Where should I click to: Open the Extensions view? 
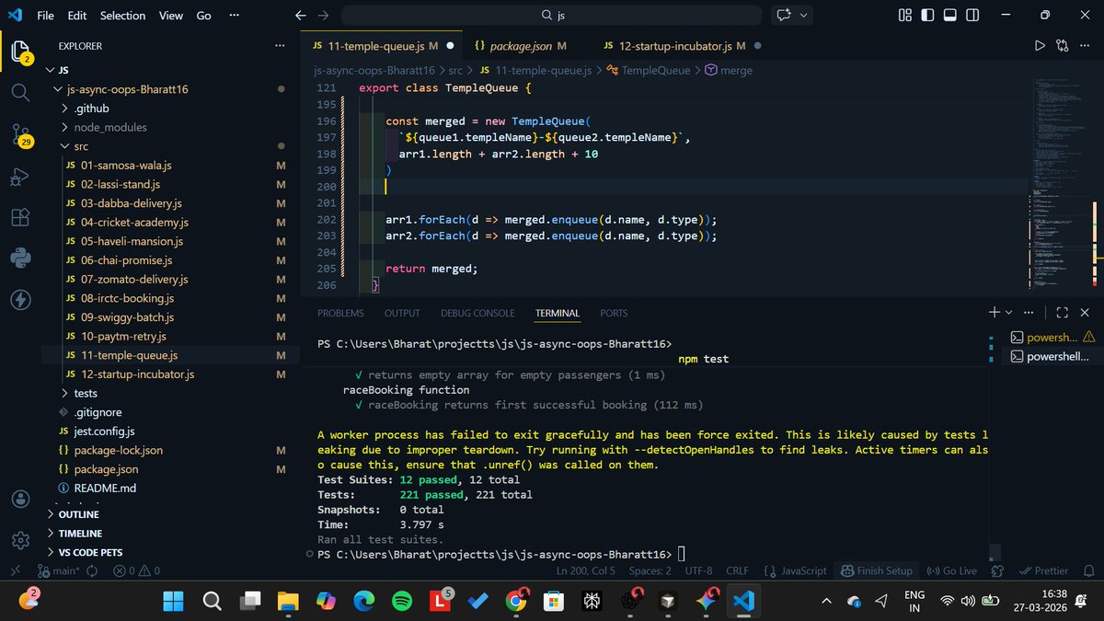(x=20, y=218)
